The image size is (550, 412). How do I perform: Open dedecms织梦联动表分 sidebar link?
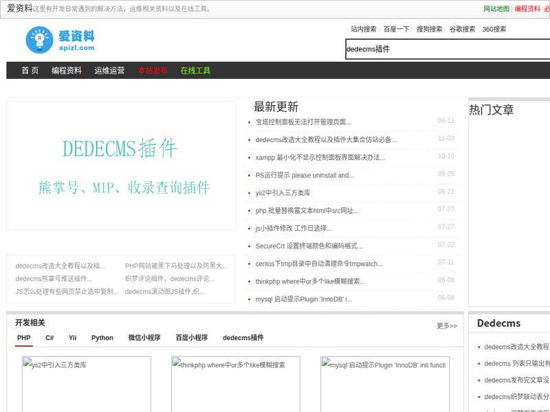pyautogui.click(x=517, y=397)
